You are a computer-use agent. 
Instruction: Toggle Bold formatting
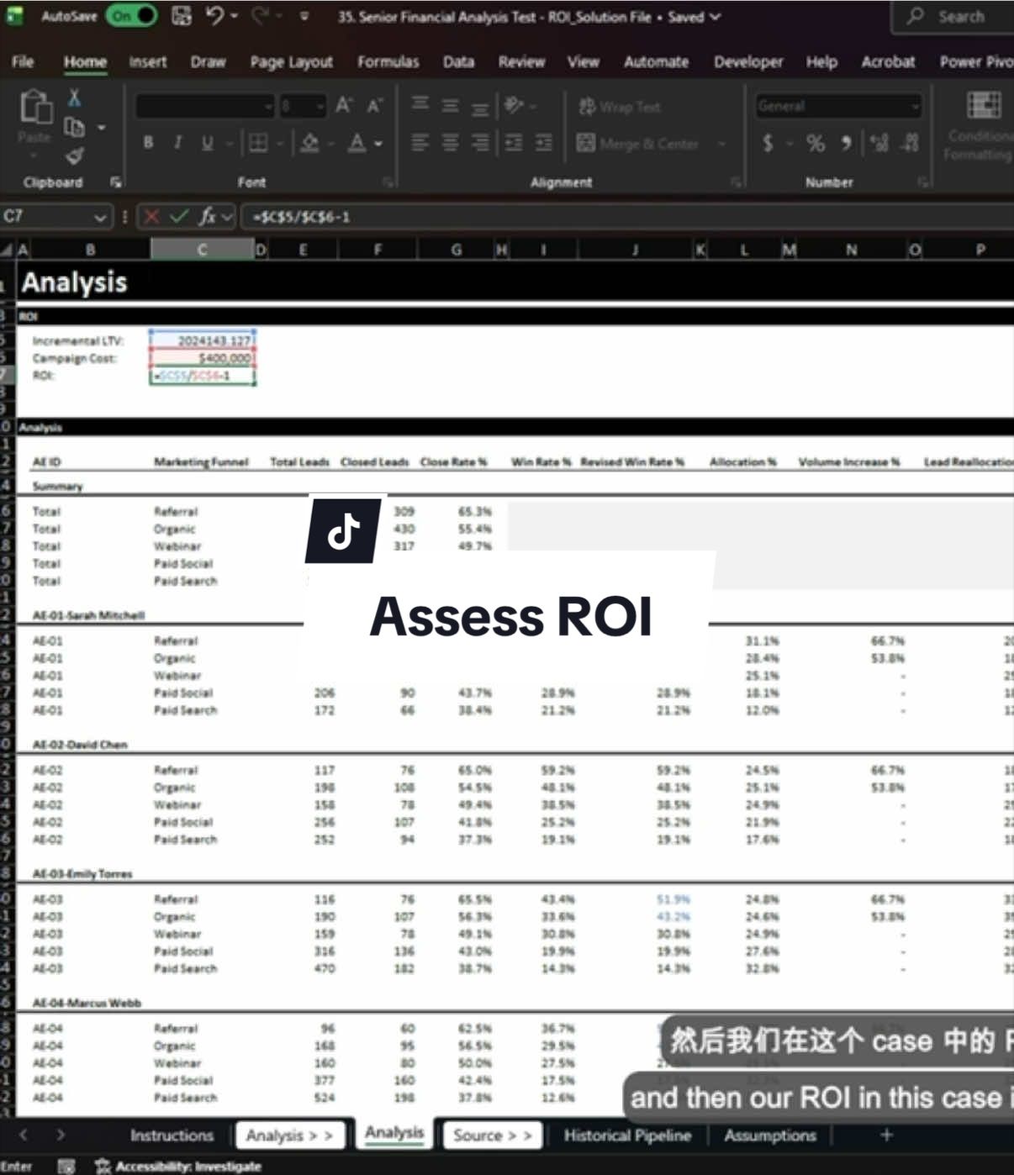[148, 143]
